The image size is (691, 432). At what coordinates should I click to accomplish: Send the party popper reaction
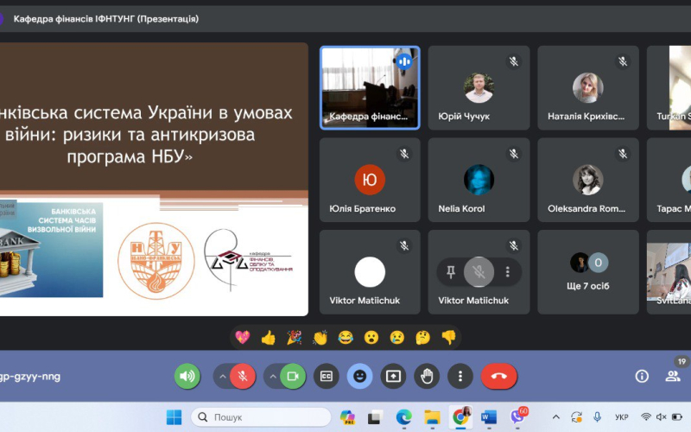point(294,338)
